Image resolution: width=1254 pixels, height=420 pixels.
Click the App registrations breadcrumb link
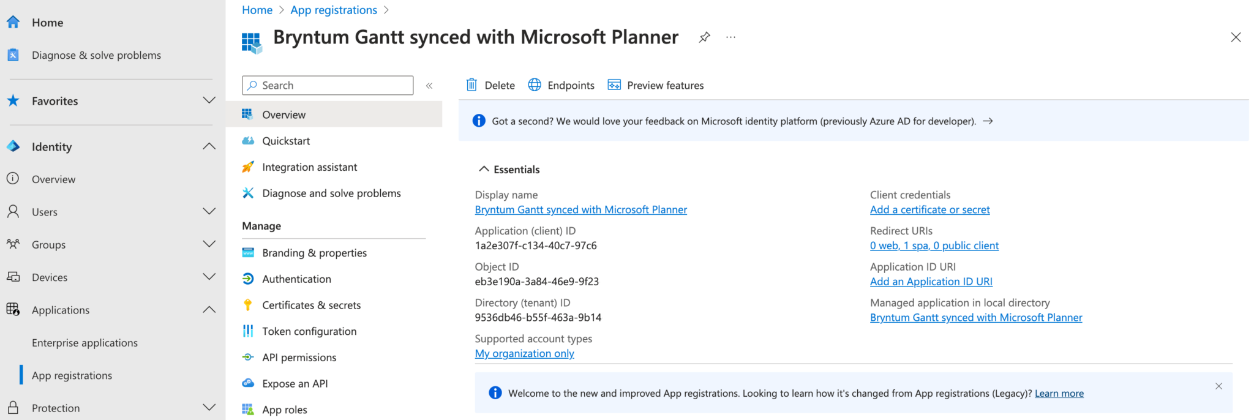334,10
